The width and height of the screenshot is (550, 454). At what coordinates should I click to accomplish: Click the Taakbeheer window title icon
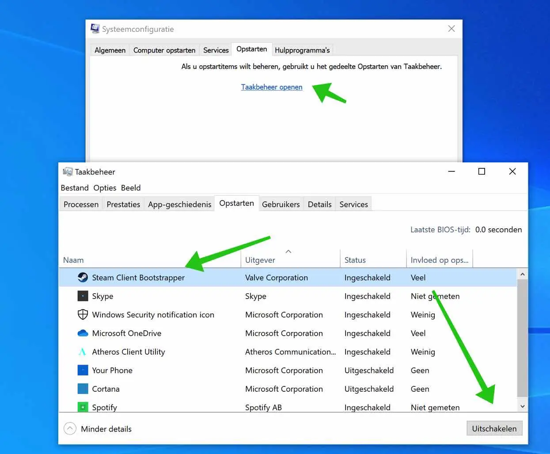[68, 171]
